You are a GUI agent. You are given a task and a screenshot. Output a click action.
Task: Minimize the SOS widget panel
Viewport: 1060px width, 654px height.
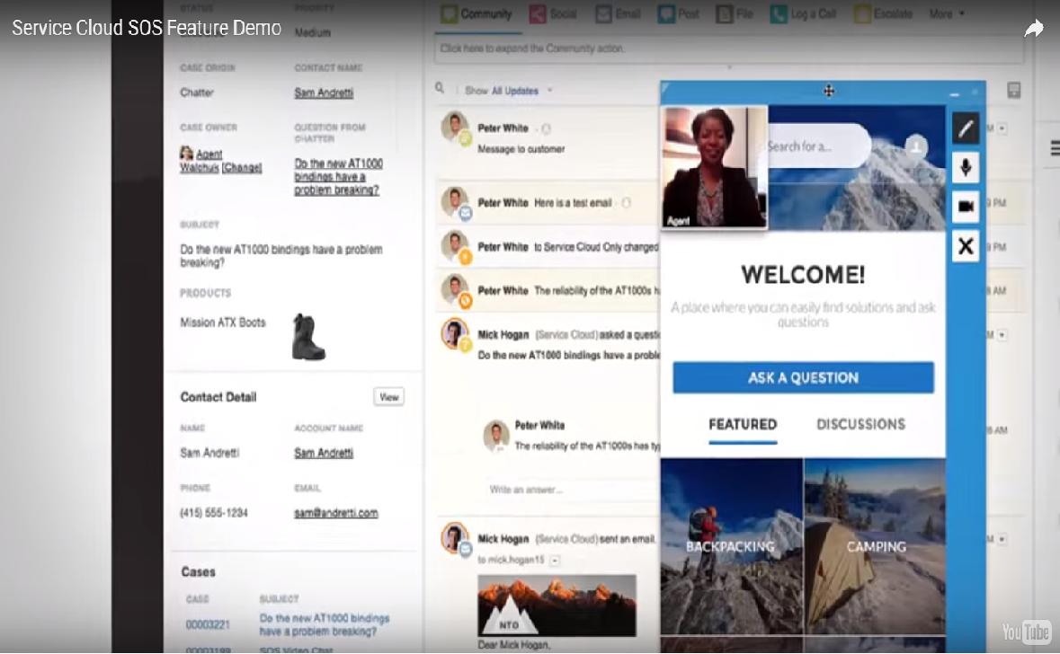pyautogui.click(x=954, y=93)
